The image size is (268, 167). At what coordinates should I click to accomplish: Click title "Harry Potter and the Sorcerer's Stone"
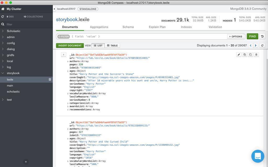106,74
